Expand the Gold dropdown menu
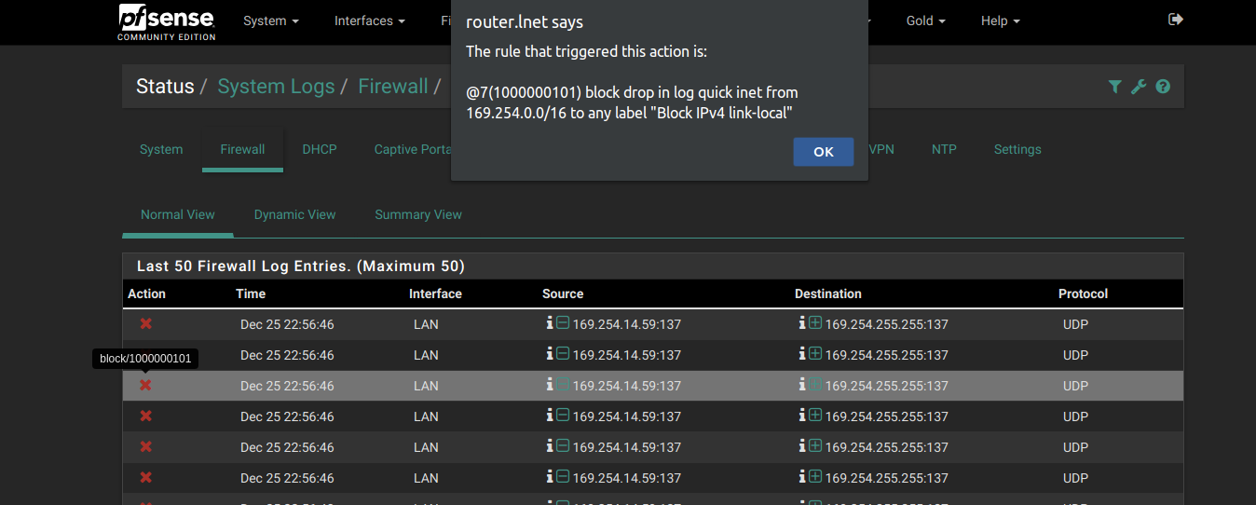Viewport: 1256px width, 505px height. [925, 20]
